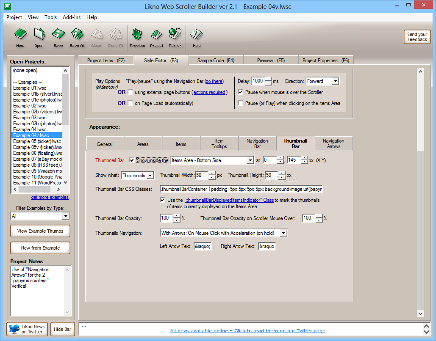Increase the Delay value with up arrow
Viewport: 436px width, 341px height.
268,79
